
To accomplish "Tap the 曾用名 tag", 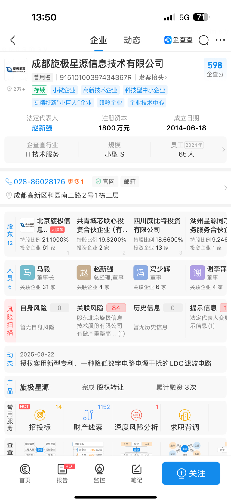I will (42, 77).
